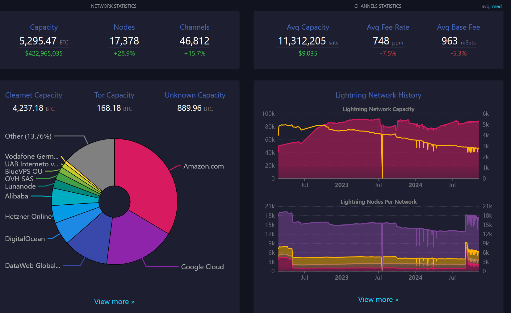511x313 pixels.
Task: Click the Vodafone Germ... label
Action: point(31,156)
